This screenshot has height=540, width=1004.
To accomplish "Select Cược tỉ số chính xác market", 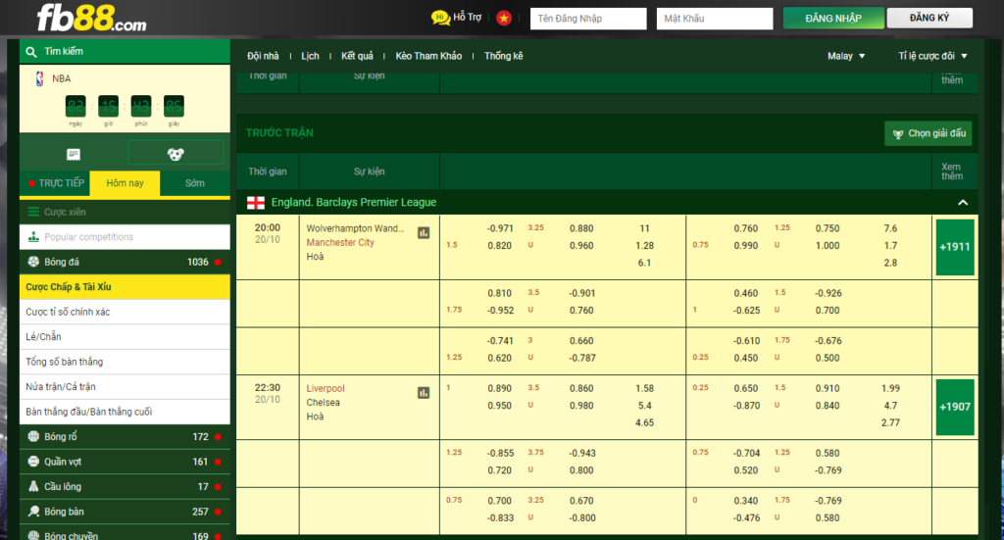I will 125,312.
